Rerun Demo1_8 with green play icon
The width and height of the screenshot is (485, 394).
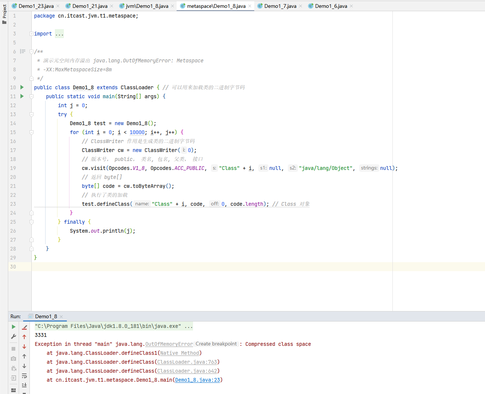tap(14, 327)
